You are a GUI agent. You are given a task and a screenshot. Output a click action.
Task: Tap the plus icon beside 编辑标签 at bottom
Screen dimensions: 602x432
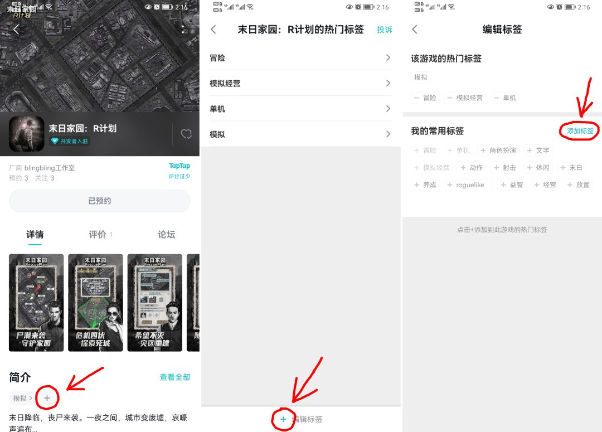[283, 419]
